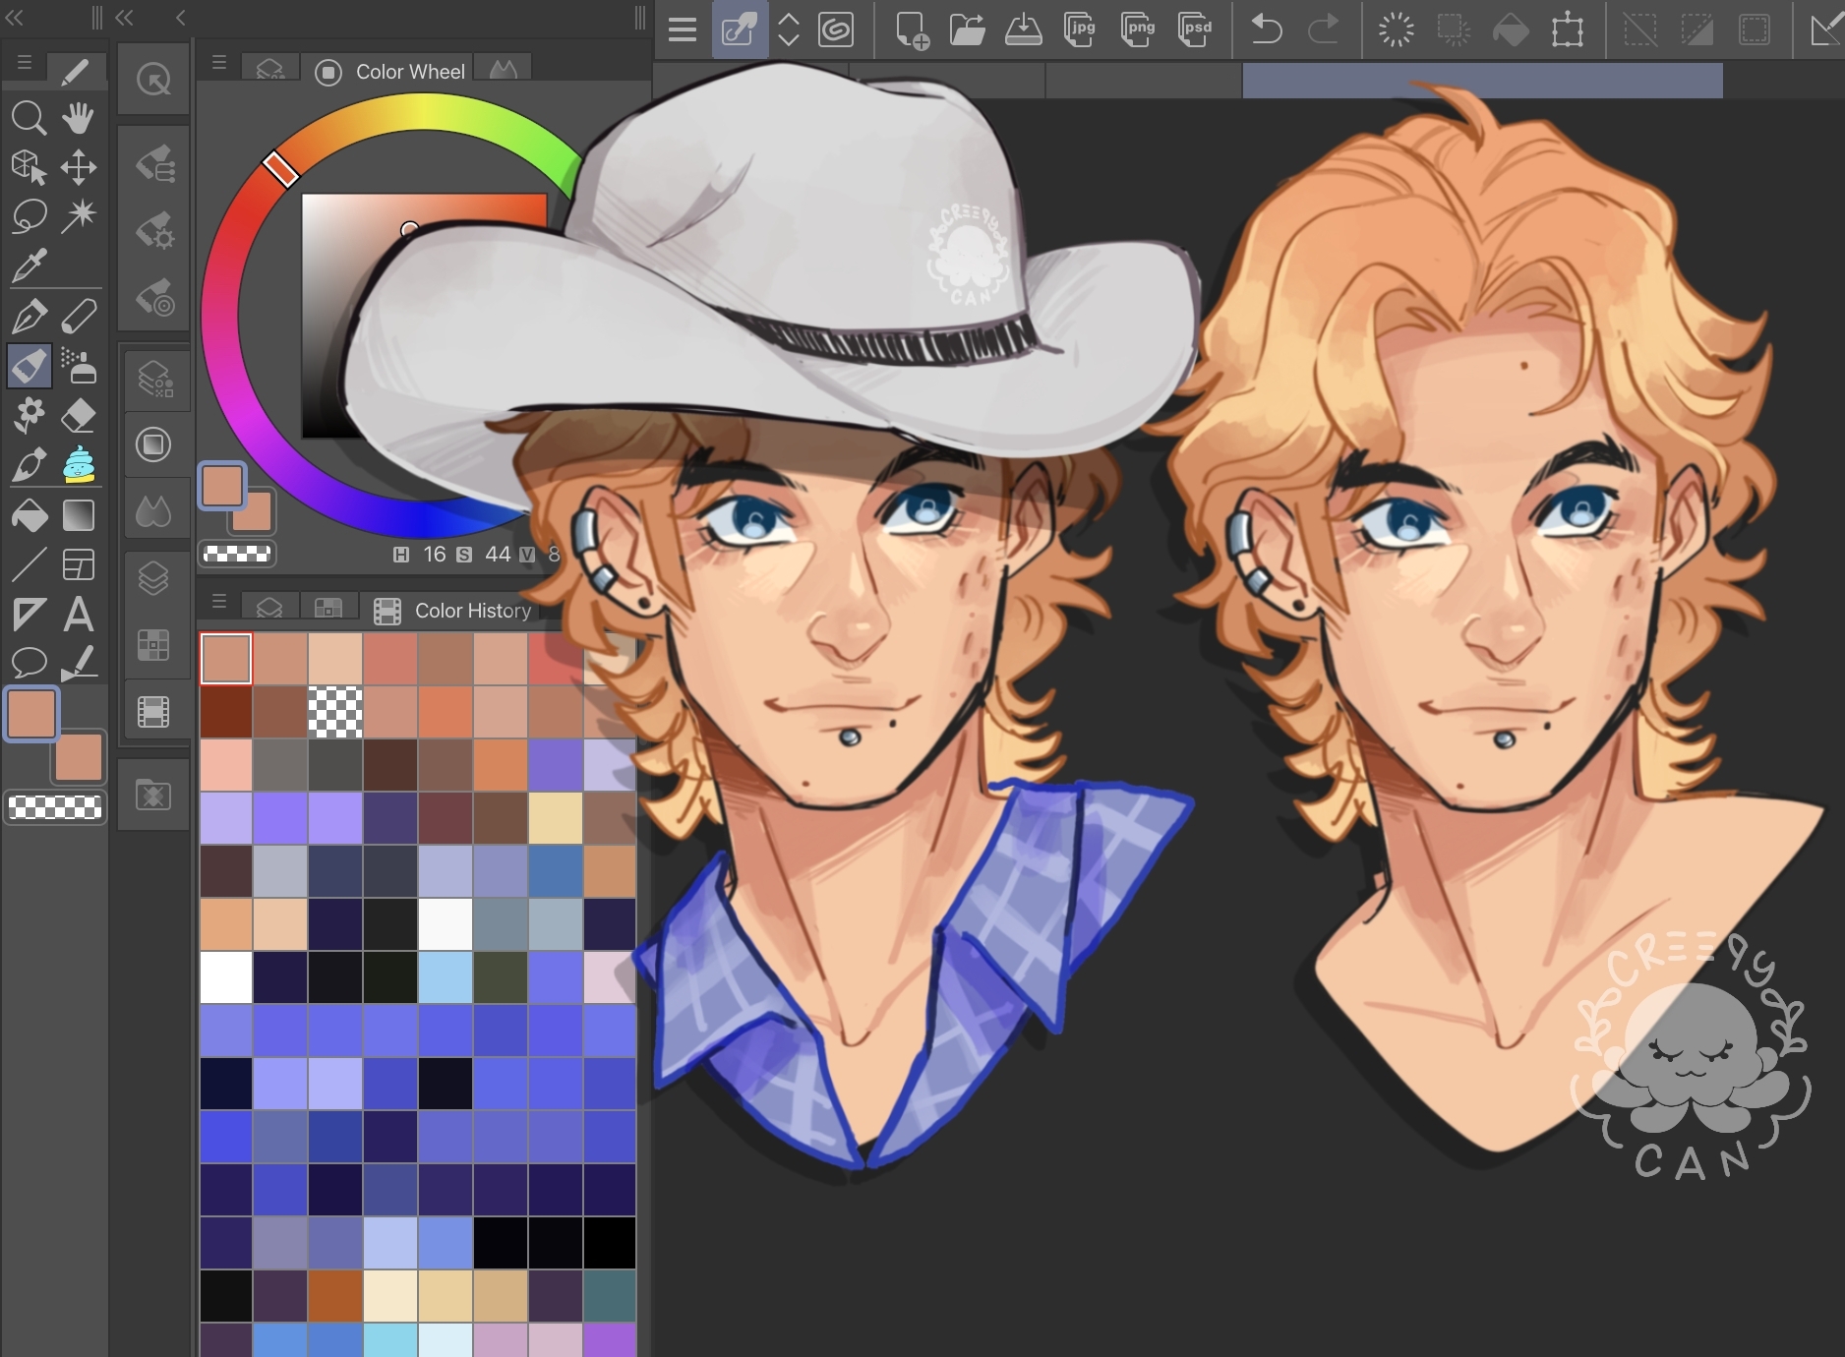
Task: Switch to transparent color in Color Wheel panel
Action: [237, 555]
